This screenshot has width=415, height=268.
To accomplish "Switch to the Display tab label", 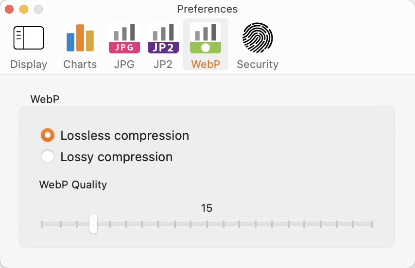I will point(29,64).
